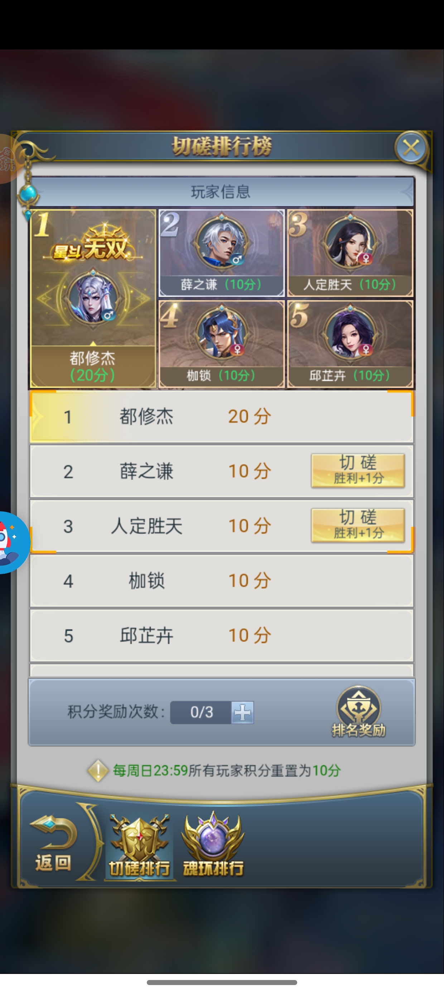Challenge 薛之谦 with the 切磋 button
Screen dimensions: 444x994
[358, 471]
